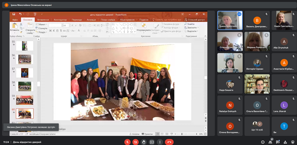The height and width of the screenshot is (145, 297).
Task: Show everyone participants panel icon
Action: (270, 142)
